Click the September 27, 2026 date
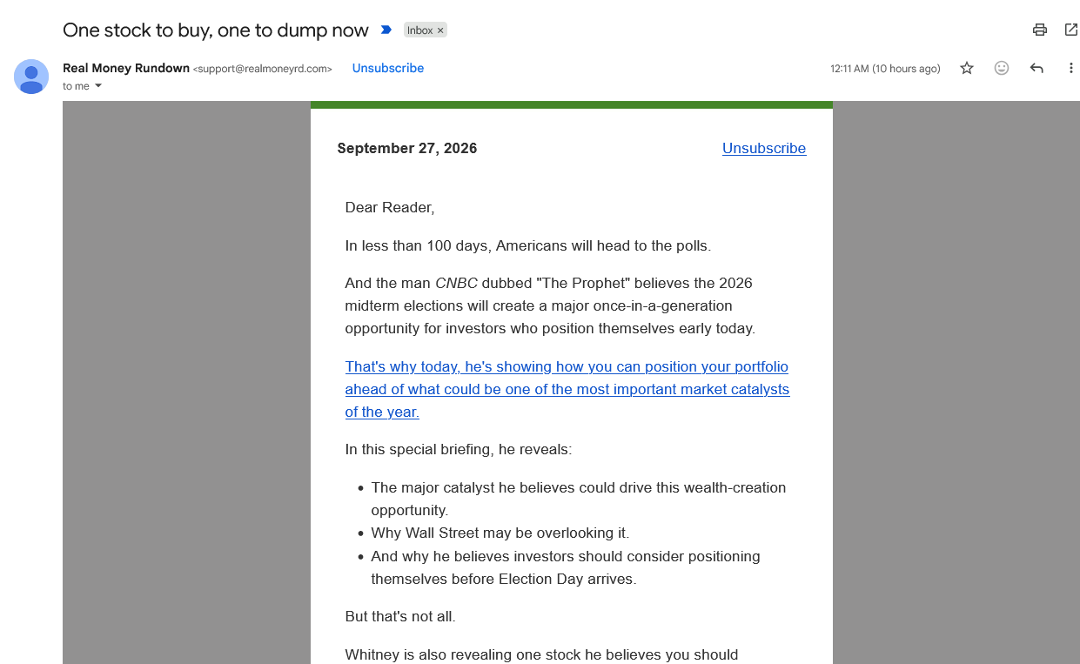 pyautogui.click(x=407, y=148)
